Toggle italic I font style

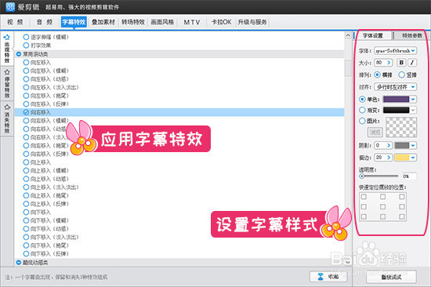412,63
